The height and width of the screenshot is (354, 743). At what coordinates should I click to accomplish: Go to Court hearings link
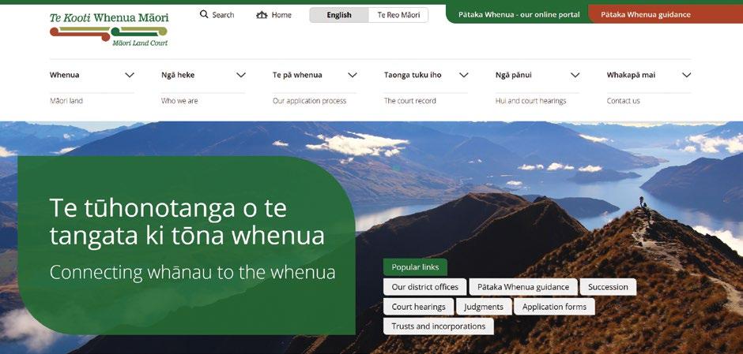[x=418, y=307]
